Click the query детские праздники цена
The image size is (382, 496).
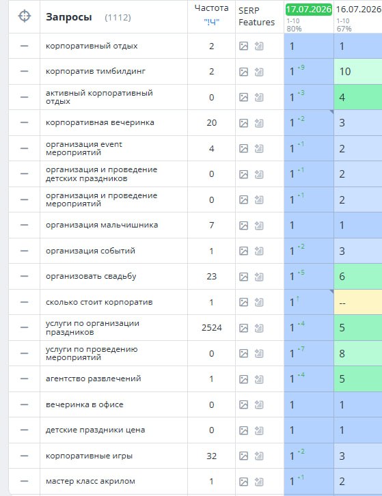click(x=95, y=430)
